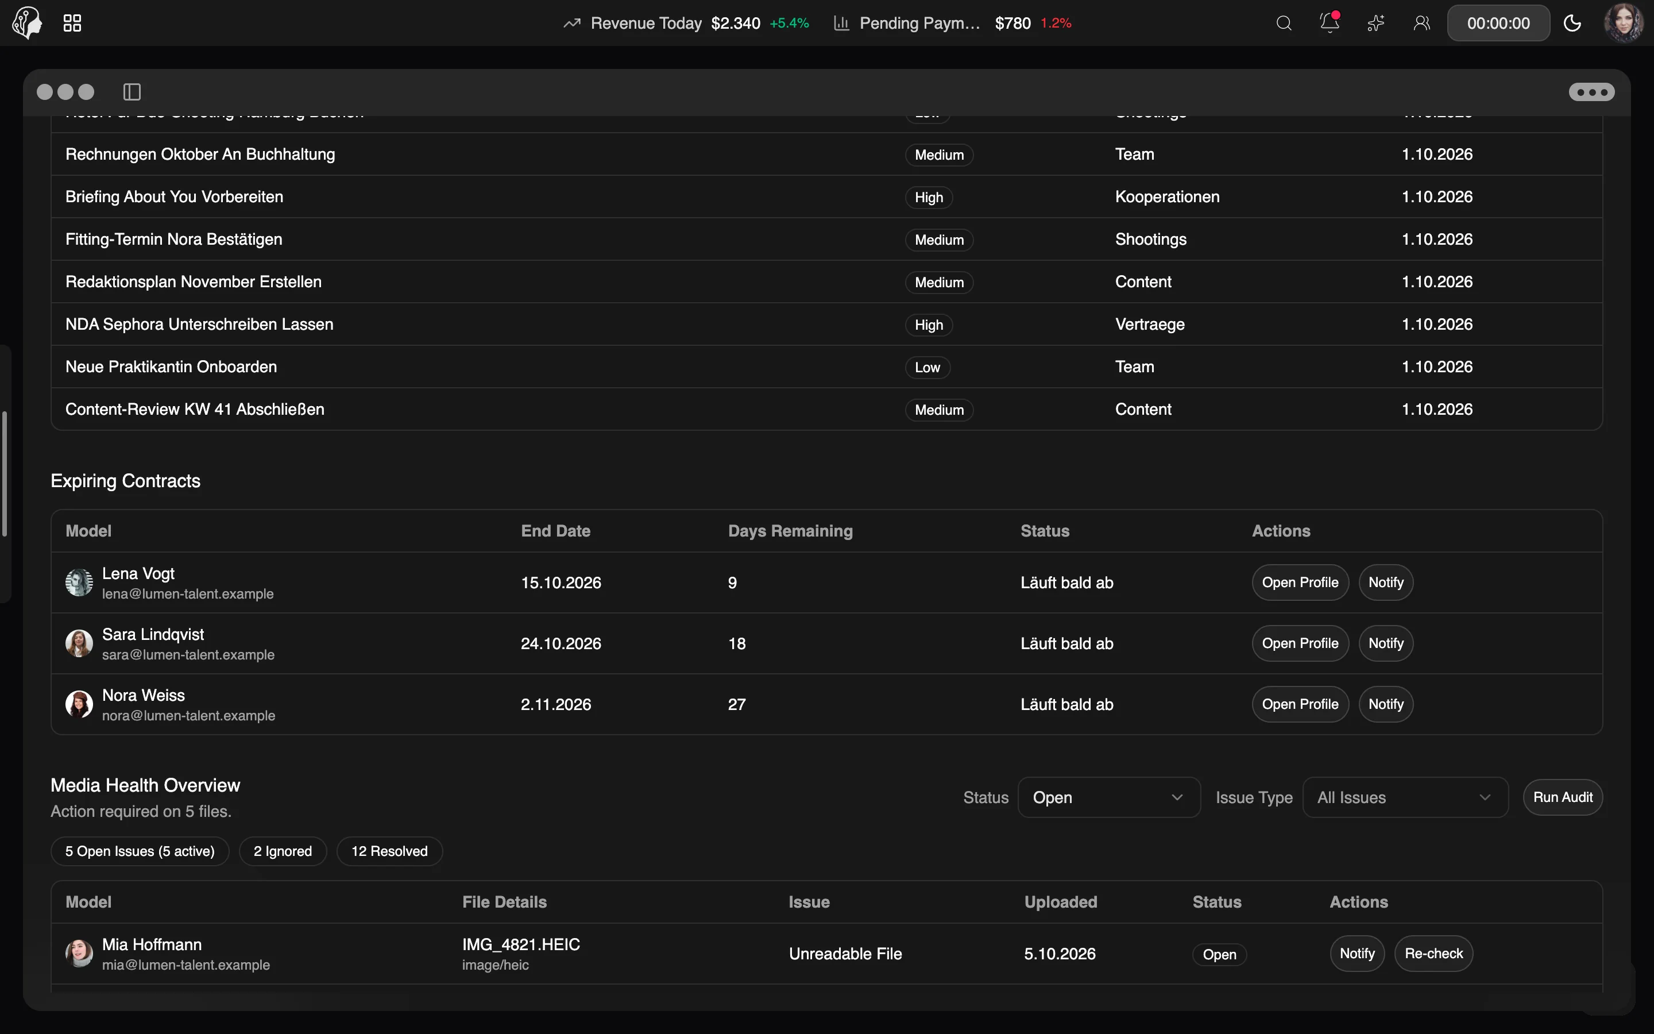The image size is (1654, 1034).
Task: Click Mia Hoffmann's avatar
Action: click(79, 954)
